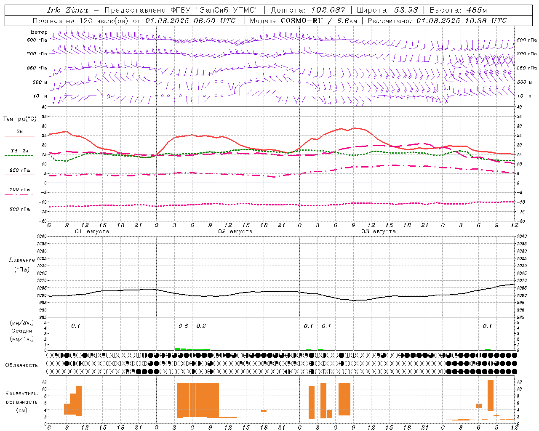Select the Широта: 53.93 header field
This screenshot has width=539, height=431.
[x=387, y=10]
